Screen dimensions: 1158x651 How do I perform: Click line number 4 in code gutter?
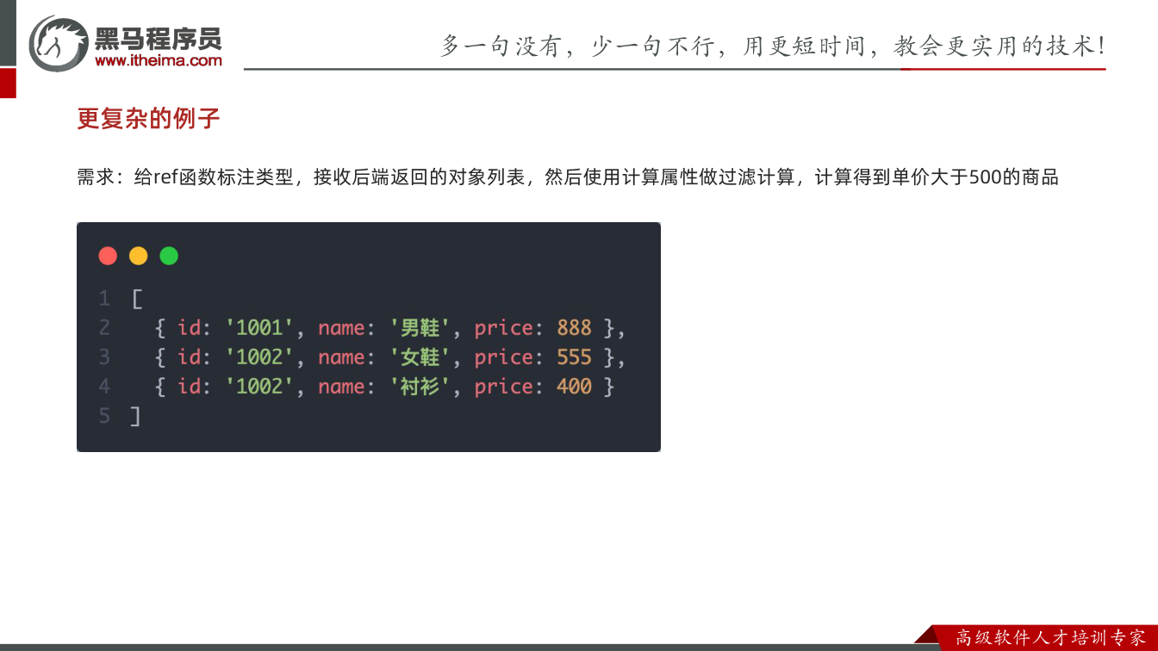[104, 387]
